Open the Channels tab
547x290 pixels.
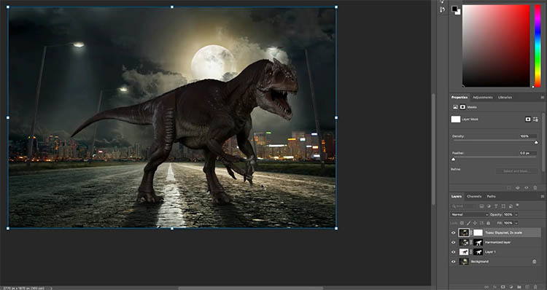point(474,196)
